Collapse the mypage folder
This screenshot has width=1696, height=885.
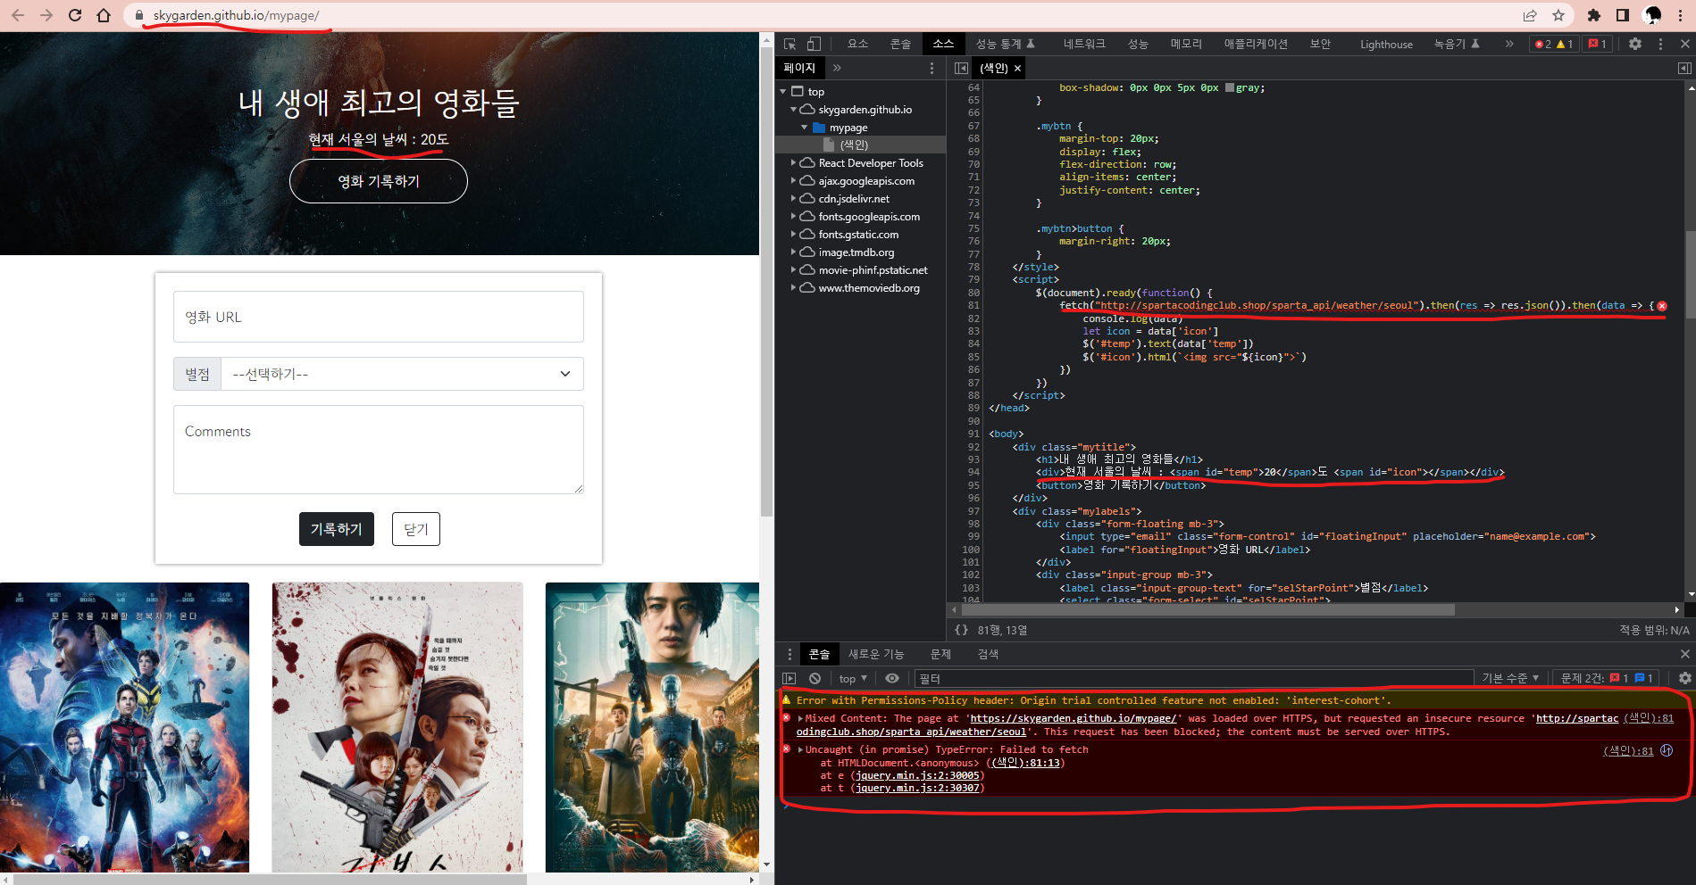pyautogui.click(x=804, y=127)
